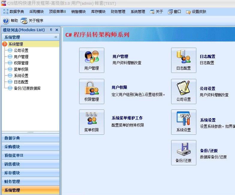Screen dimensions: 235x195
Task: Open the 库存模块 menu
Action: tap(98, 12)
